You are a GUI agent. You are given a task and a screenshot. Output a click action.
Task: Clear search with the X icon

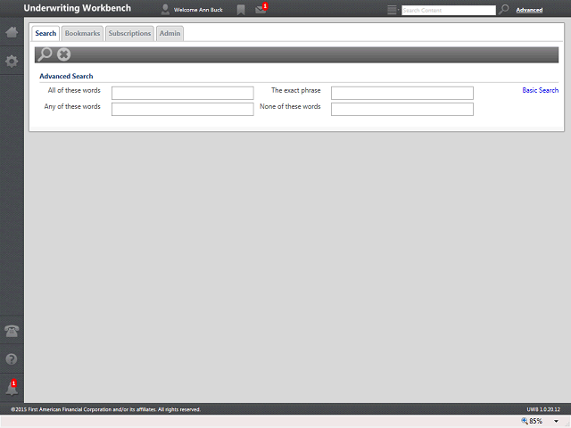(x=63, y=54)
